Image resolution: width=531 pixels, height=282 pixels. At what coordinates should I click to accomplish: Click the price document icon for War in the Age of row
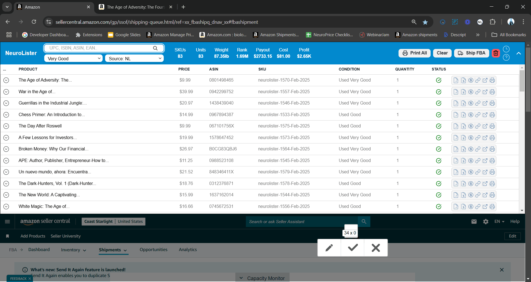(x=464, y=92)
